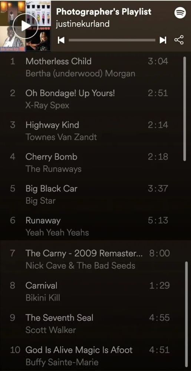Play Cherry Bomb by The Runaways
The image size is (191, 371).
(89, 163)
